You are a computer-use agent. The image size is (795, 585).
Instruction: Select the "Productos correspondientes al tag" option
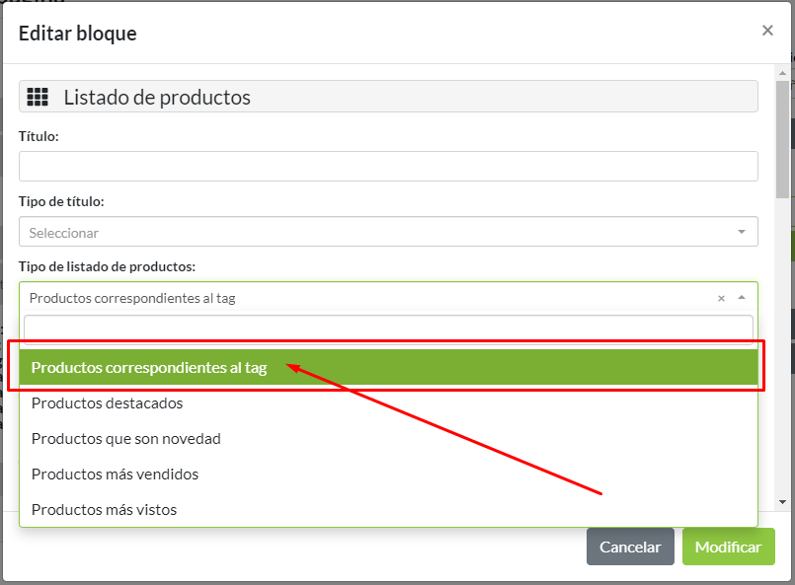[148, 366]
